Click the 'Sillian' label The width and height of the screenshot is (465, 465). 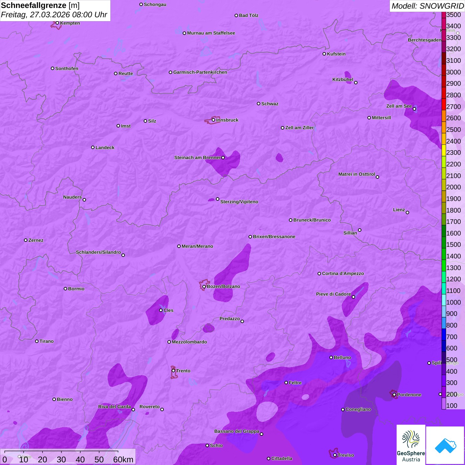coord(350,233)
